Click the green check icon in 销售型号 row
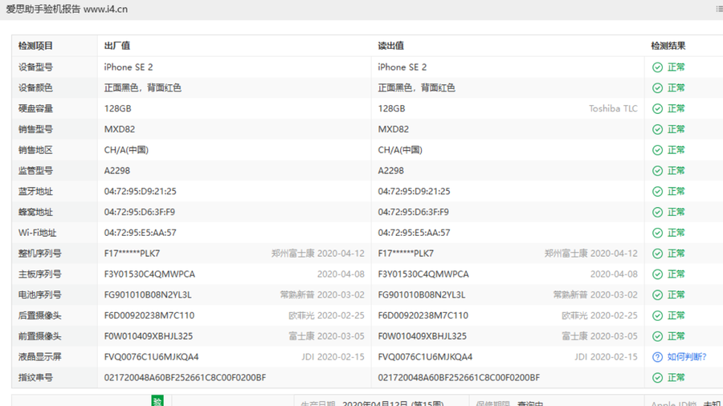 tap(657, 130)
